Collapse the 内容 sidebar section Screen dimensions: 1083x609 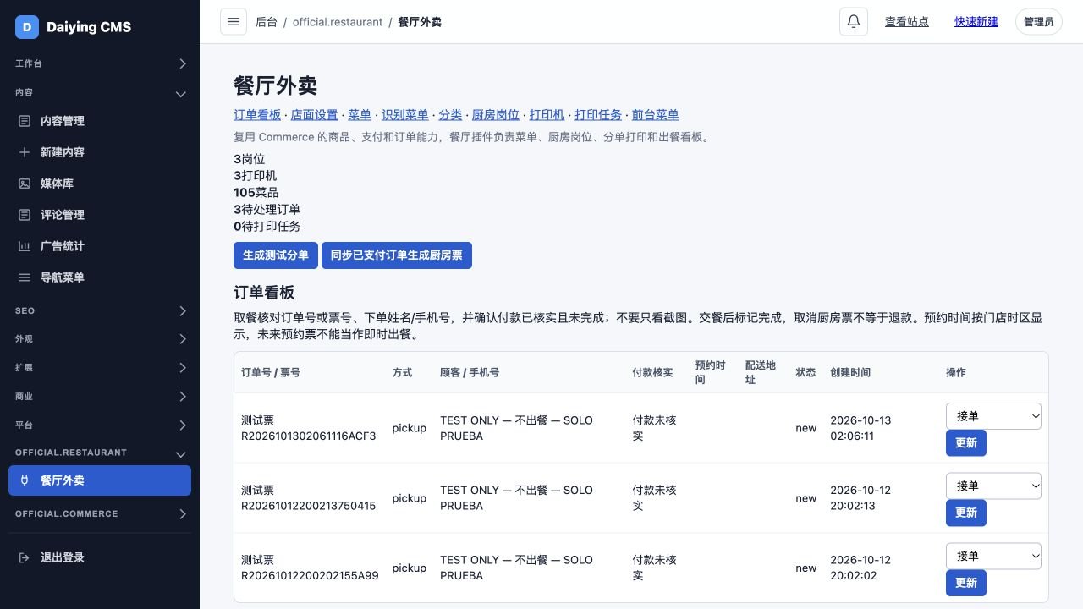coord(100,92)
